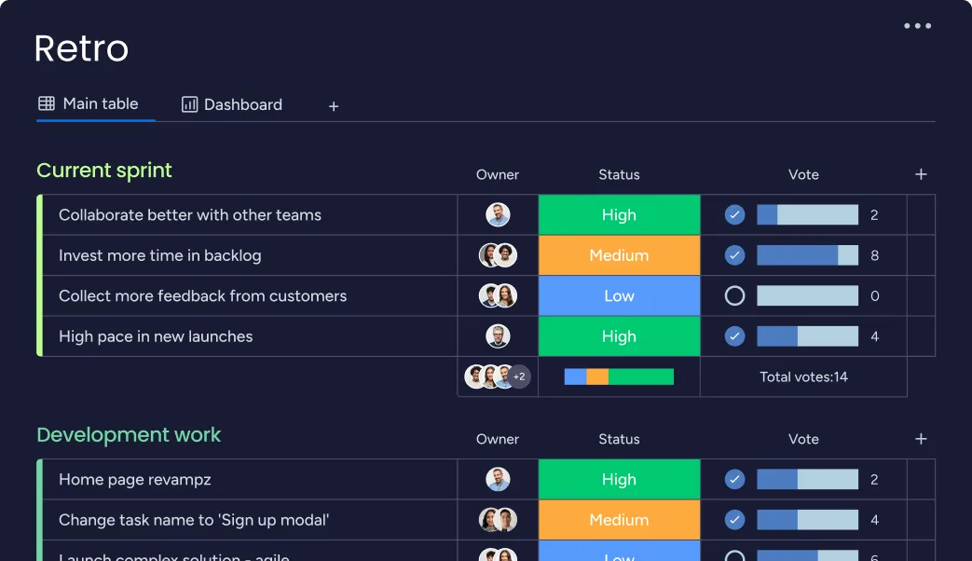Click the Main table grid icon
This screenshot has height=561, width=972.
(46, 103)
